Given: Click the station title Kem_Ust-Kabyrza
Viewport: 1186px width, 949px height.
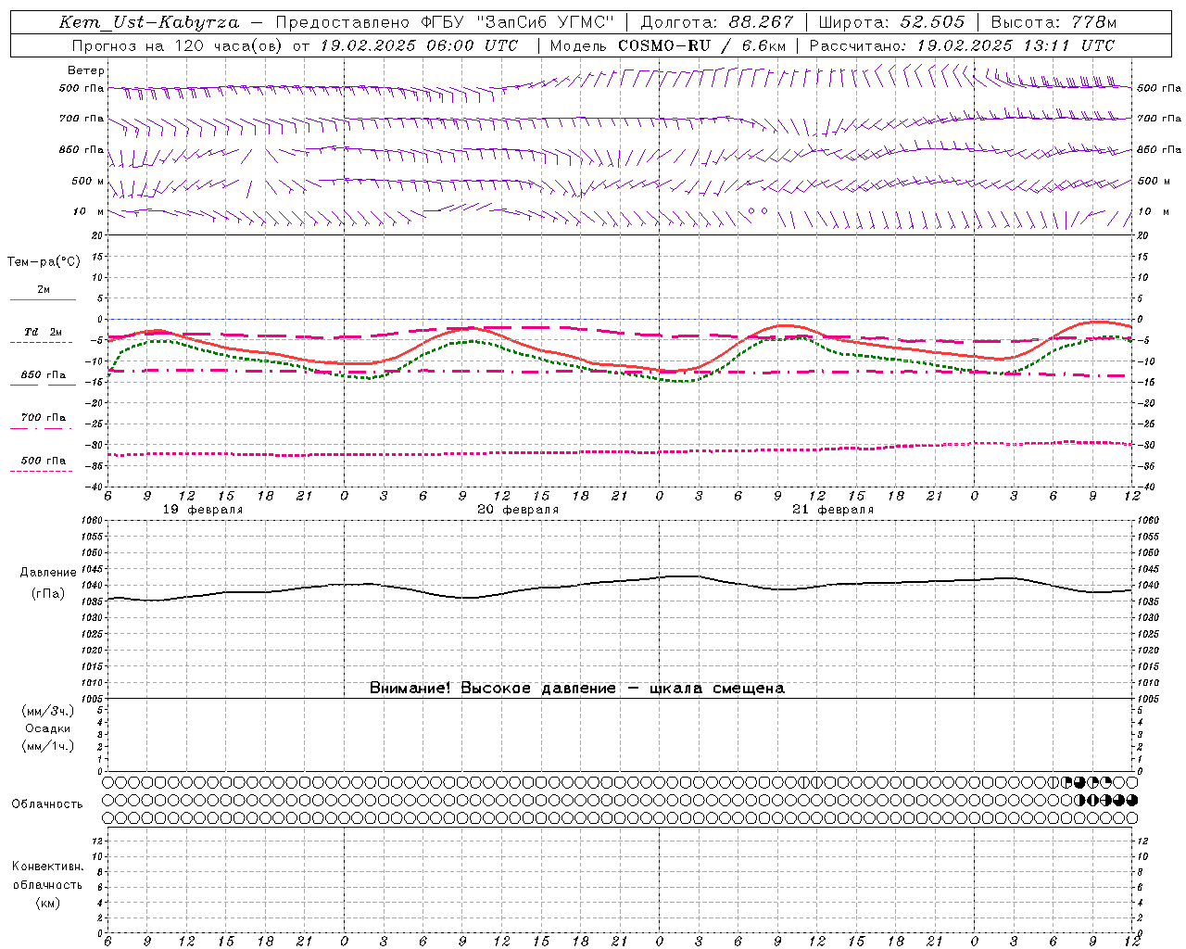Looking at the screenshot, I should tap(149, 22).
